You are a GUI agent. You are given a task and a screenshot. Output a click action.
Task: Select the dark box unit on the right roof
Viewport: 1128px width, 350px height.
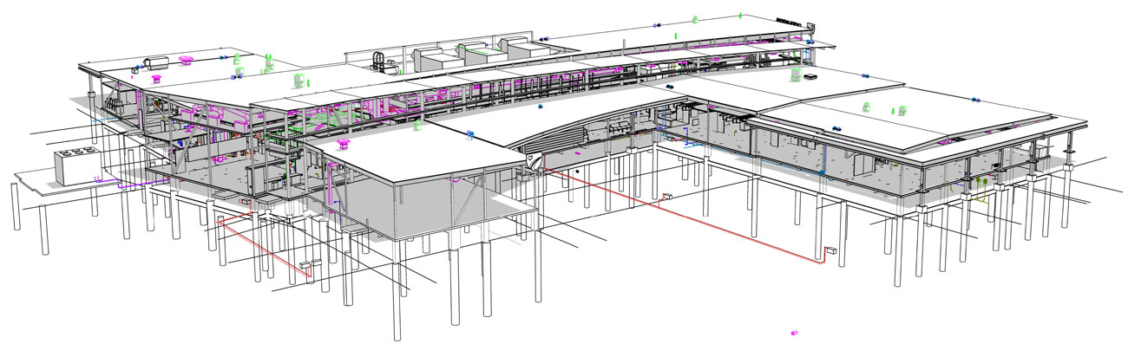(x=810, y=76)
